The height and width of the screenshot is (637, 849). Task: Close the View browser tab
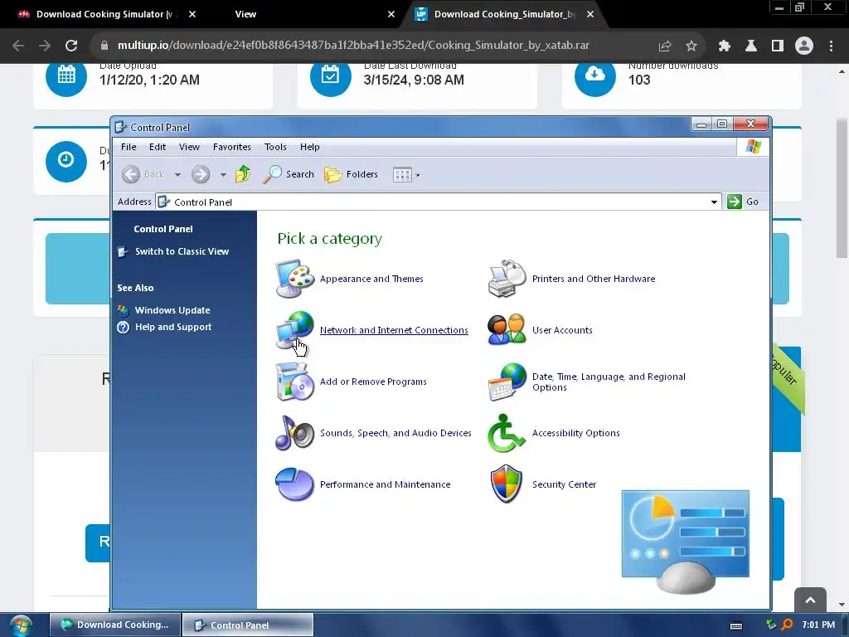[391, 14]
